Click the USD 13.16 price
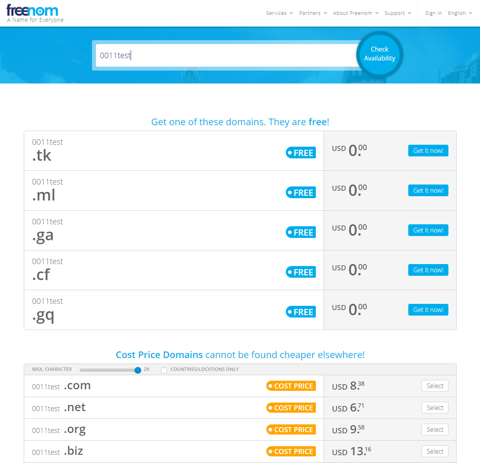The width and height of the screenshot is (480, 463). [351, 451]
